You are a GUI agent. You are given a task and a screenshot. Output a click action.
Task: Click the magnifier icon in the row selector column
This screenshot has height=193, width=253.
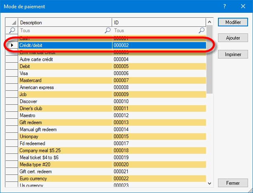point(12,31)
